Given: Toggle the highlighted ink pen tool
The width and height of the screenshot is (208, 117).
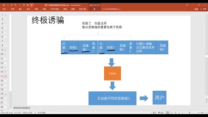Looking at the screenshot, I should [32, 5].
